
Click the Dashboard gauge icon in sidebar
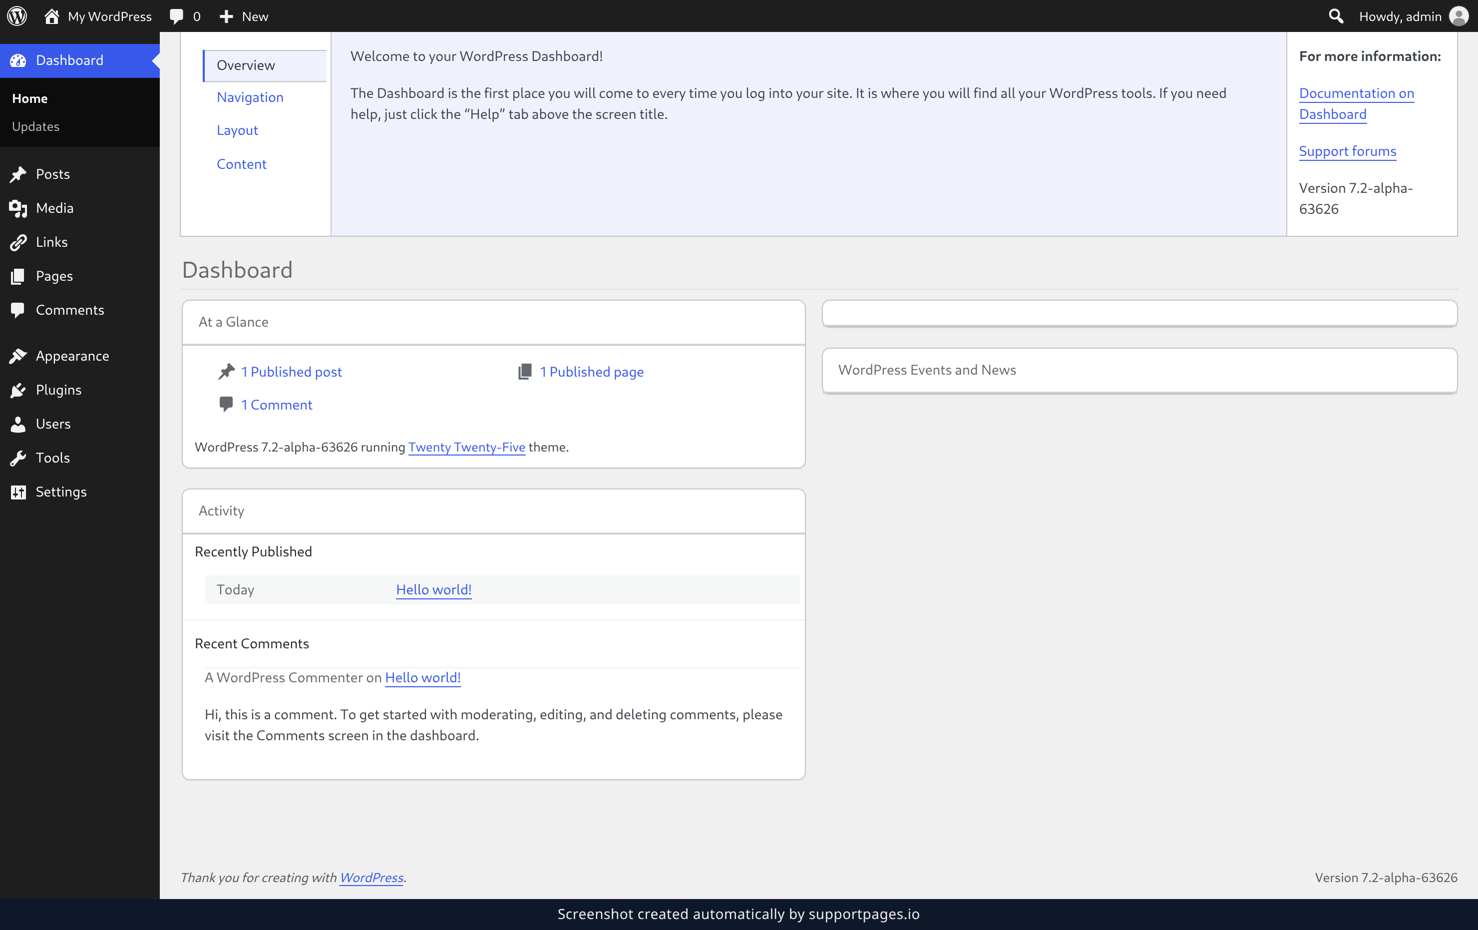[18, 60]
